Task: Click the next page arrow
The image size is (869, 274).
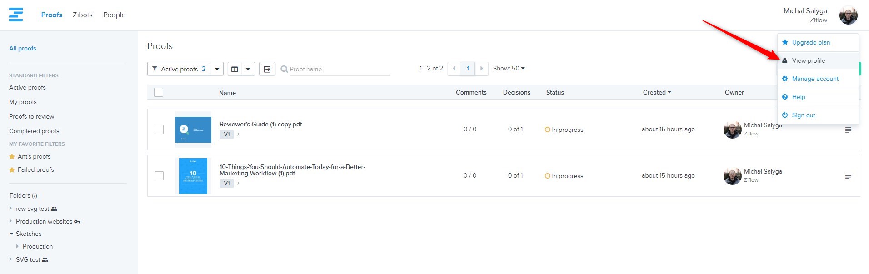Action: tap(482, 69)
